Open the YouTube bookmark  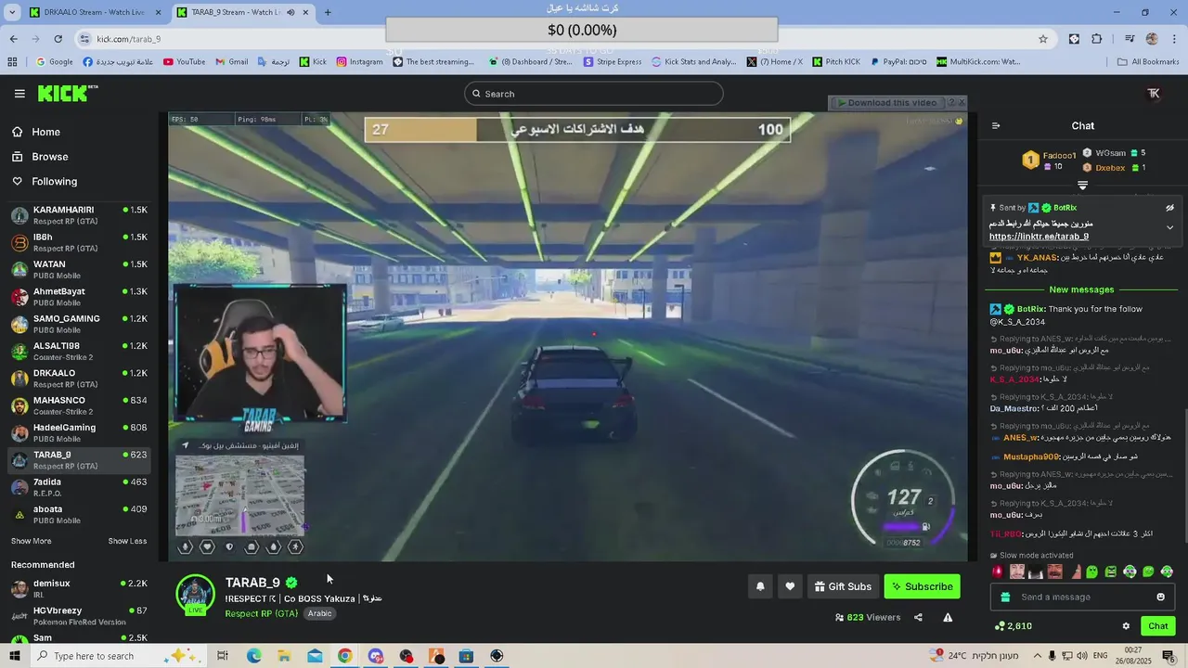pos(184,62)
